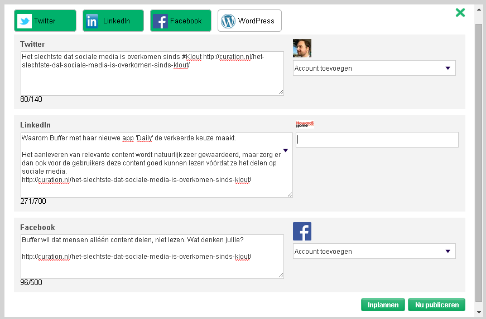Click the Facebook character count 96/500

pos(31,282)
